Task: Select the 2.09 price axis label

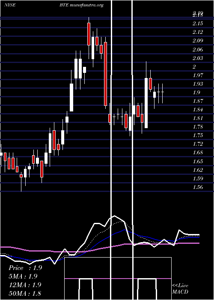Action: (x=198, y=41)
